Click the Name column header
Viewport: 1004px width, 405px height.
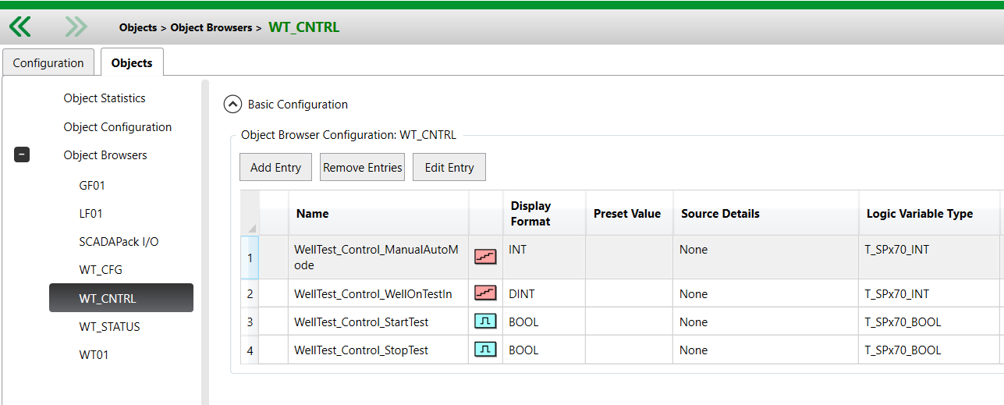click(313, 214)
